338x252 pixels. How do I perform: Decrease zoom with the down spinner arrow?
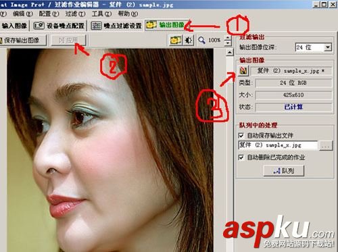[x=228, y=43]
